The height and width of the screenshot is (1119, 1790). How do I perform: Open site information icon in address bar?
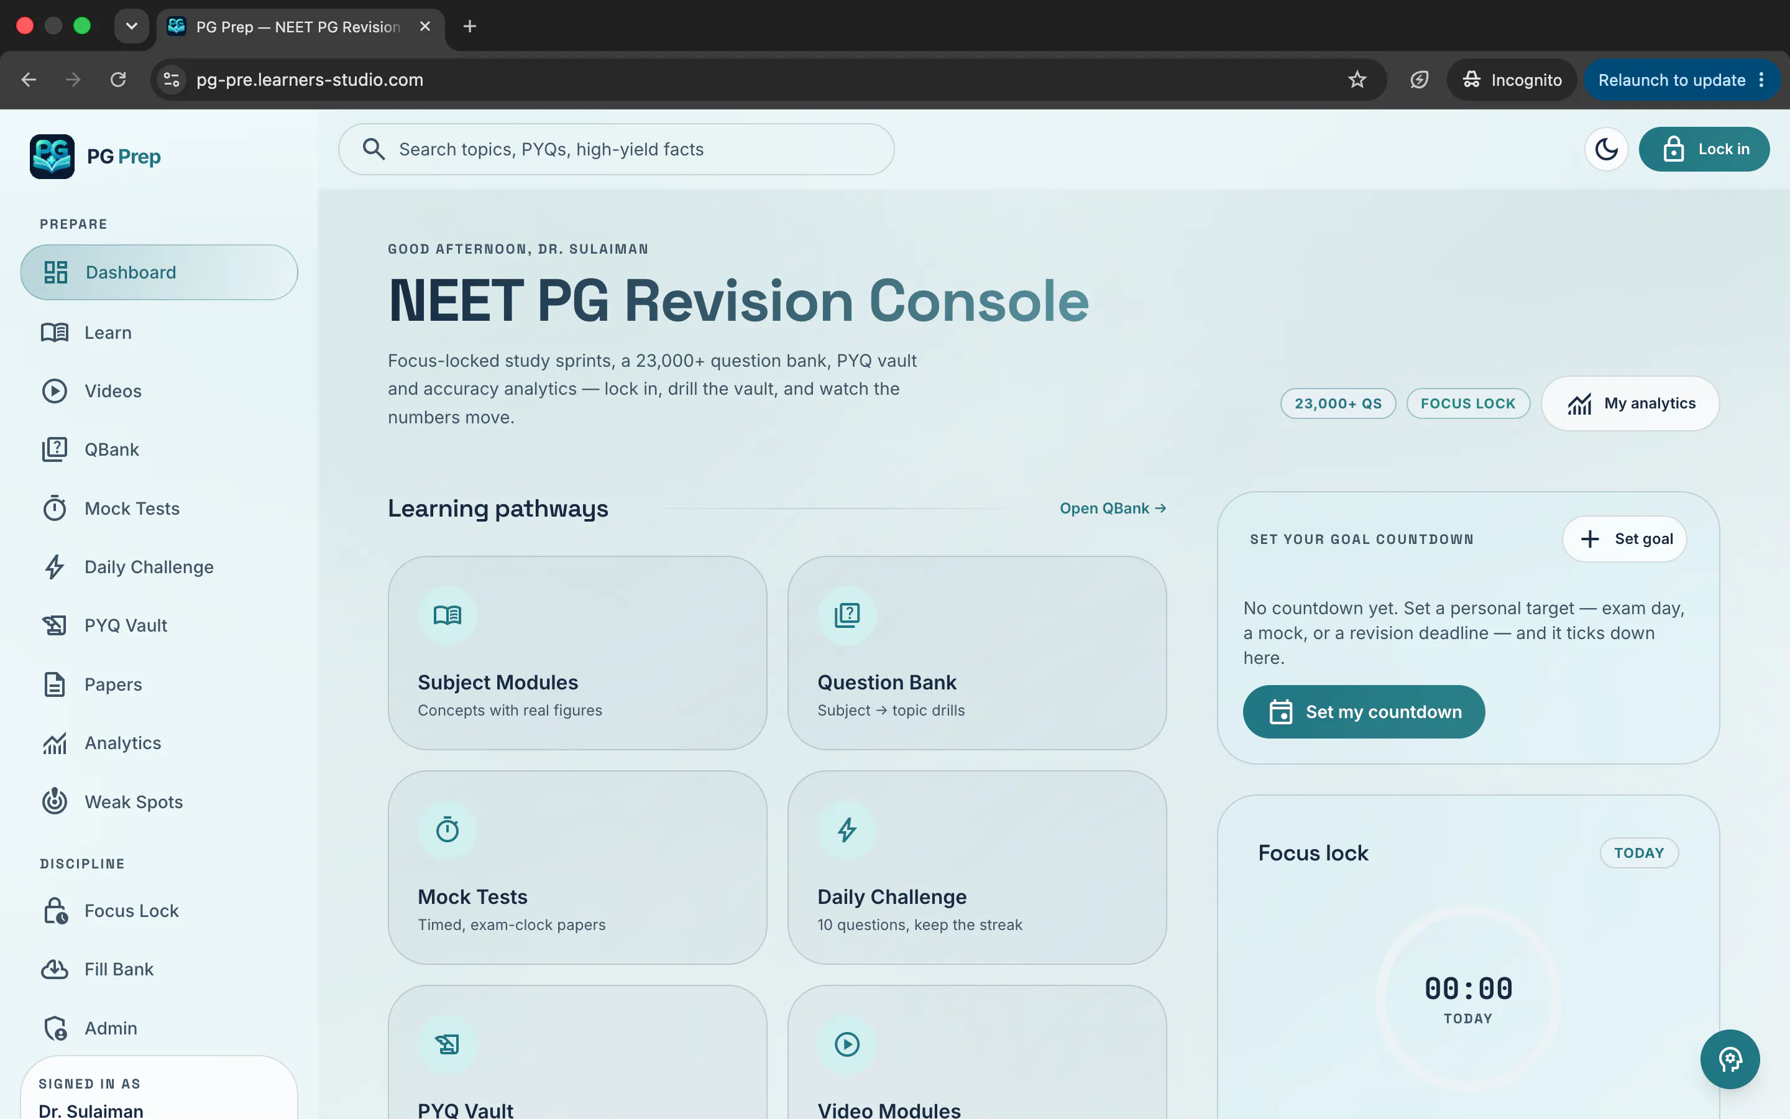(x=172, y=80)
